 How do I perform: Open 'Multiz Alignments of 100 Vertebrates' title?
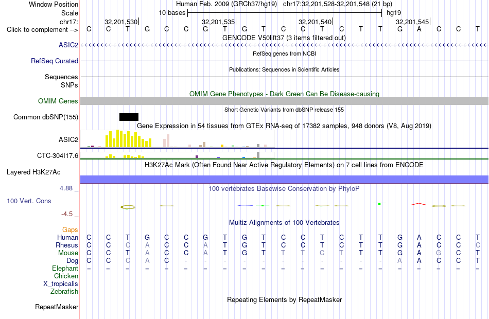(284, 222)
